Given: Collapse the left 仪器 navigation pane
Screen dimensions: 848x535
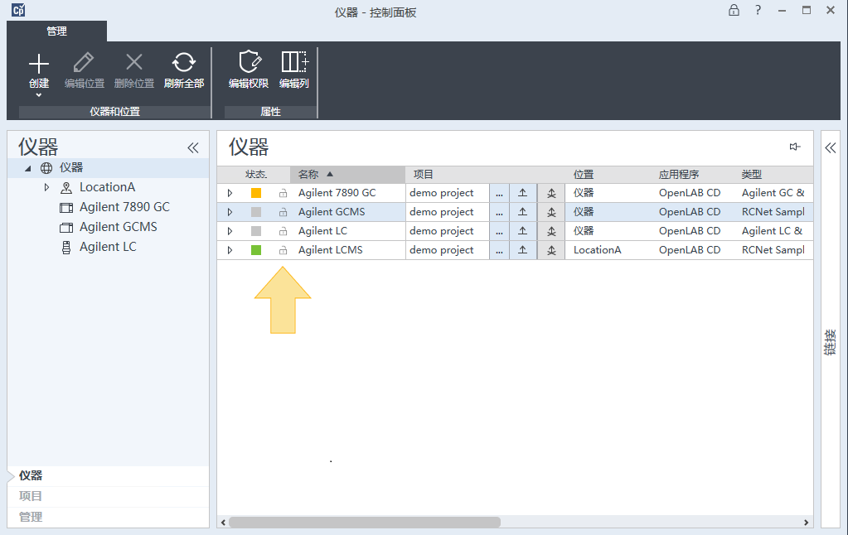Looking at the screenshot, I should click(x=193, y=147).
